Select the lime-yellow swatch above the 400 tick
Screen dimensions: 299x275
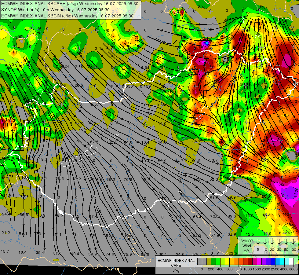[223, 261]
